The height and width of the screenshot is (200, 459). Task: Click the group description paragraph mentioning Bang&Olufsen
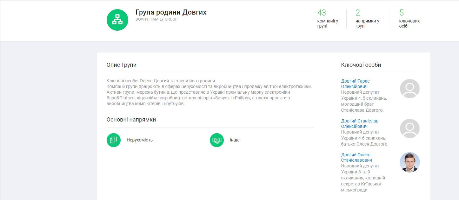point(209,92)
